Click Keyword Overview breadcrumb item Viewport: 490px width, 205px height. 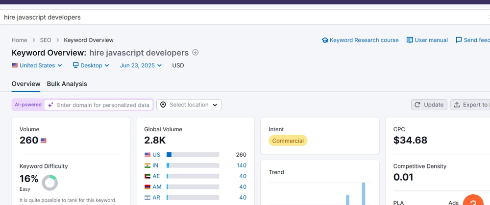pos(89,40)
